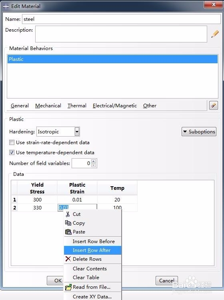
Task: Click Plastic Strain cell 0.01
Action: (x=77, y=199)
